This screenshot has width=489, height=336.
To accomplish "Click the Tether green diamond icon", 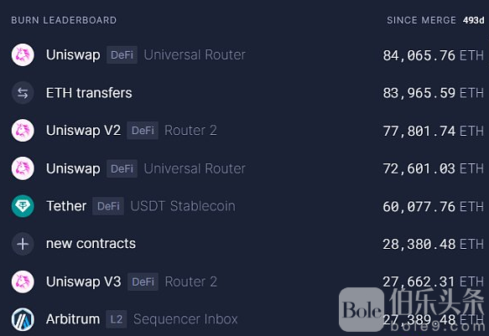I will (23, 206).
